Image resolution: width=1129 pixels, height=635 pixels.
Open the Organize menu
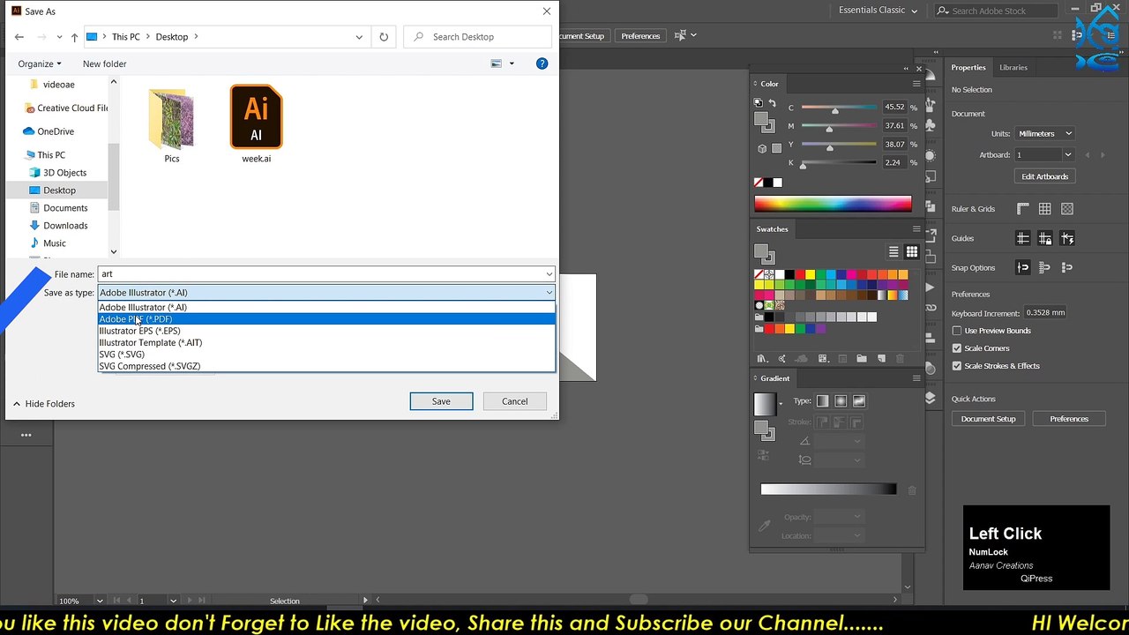pos(40,63)
